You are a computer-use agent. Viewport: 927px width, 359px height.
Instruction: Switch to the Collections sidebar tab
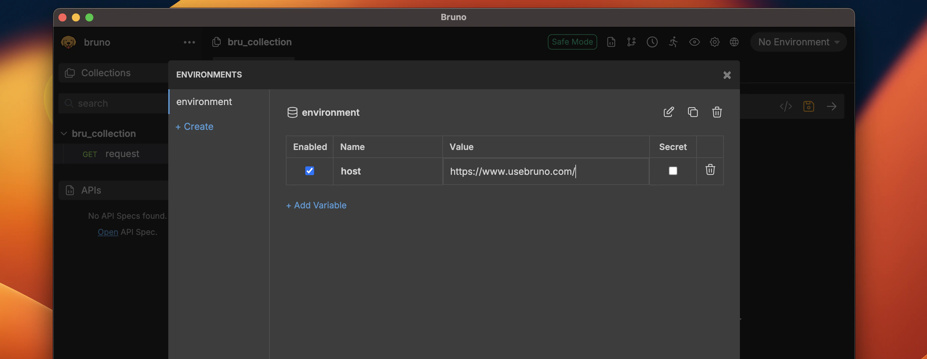(105, 72)
